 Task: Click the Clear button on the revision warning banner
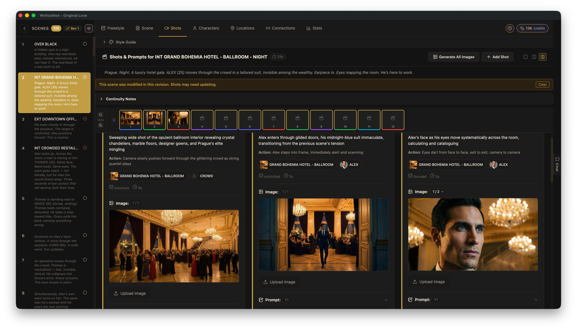pyautogui.click(x=542, y=84)
